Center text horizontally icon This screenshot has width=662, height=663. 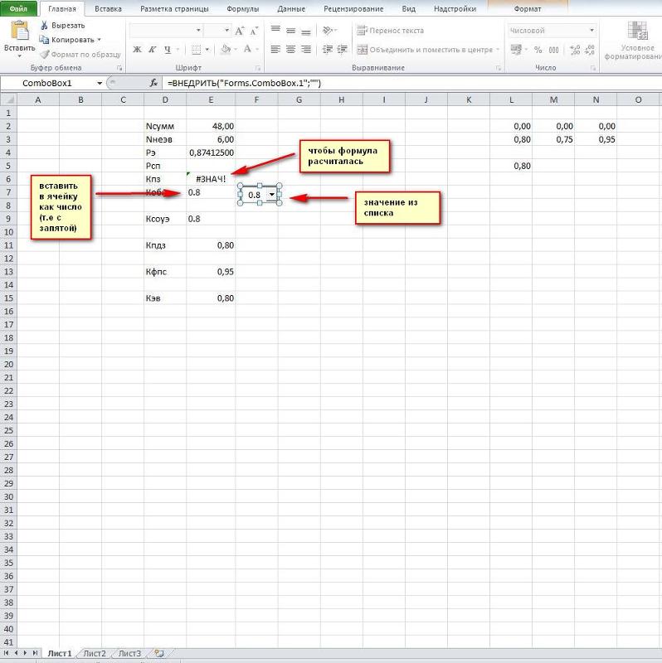pyautogui.click(x=291, y=50)
